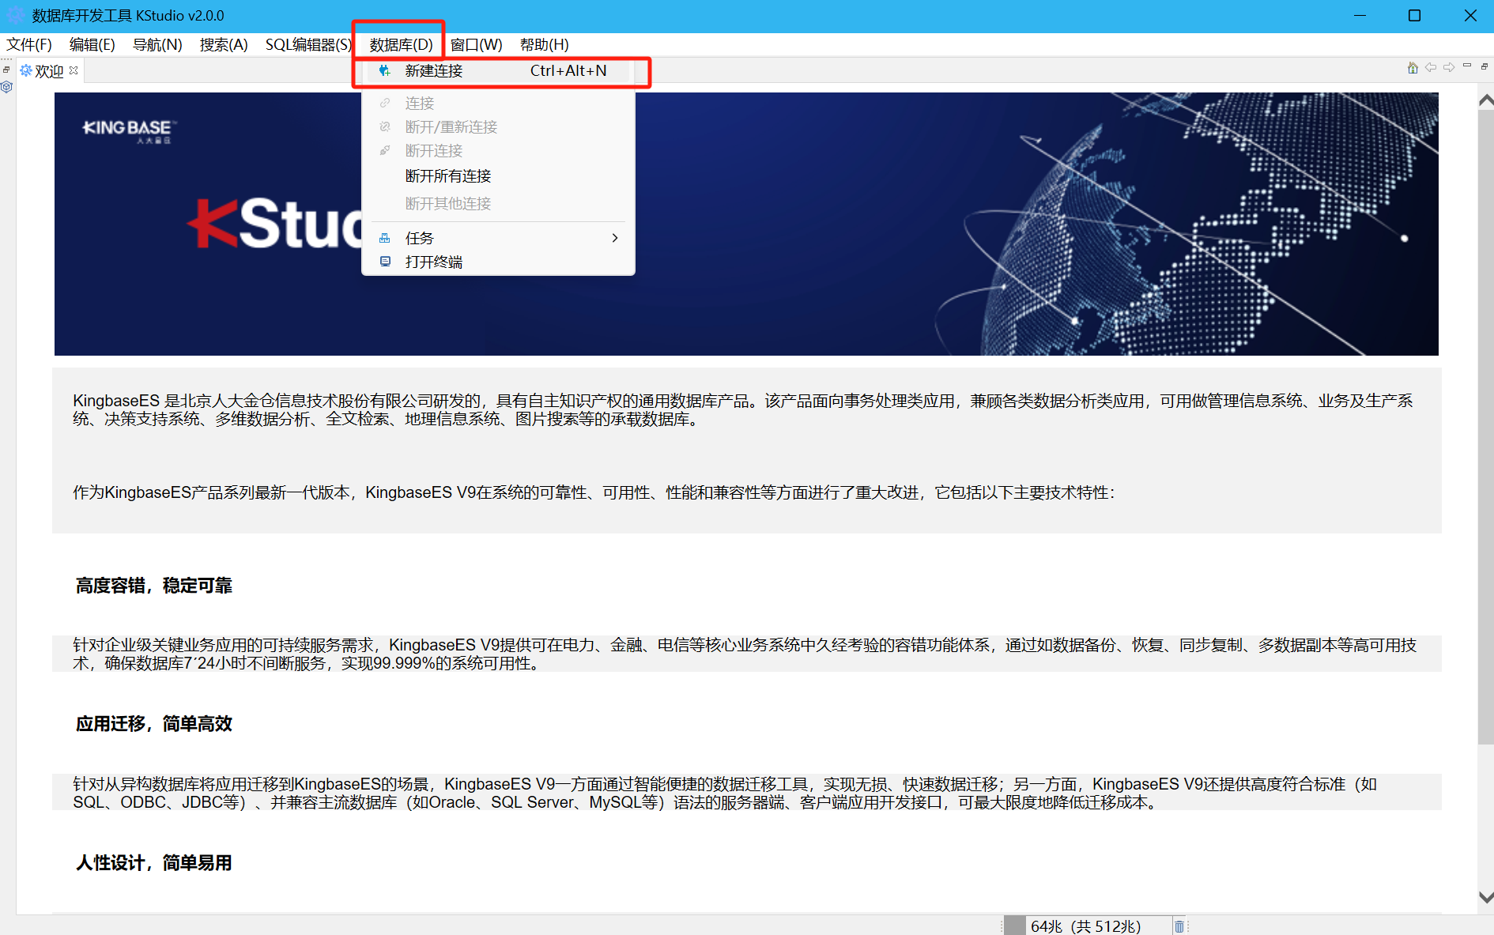Screen dimensions: 1494x935
Task: Open the 导航(N) menu
Action: 157,45
